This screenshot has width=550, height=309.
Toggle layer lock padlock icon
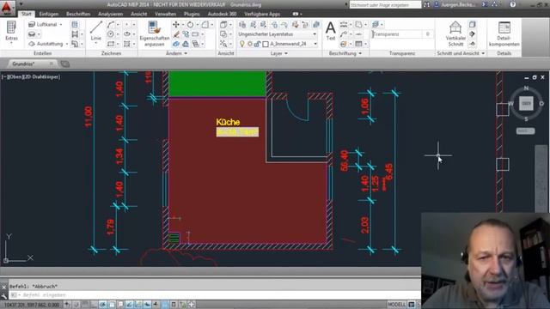pyautogui.click(x=258, y=44)
